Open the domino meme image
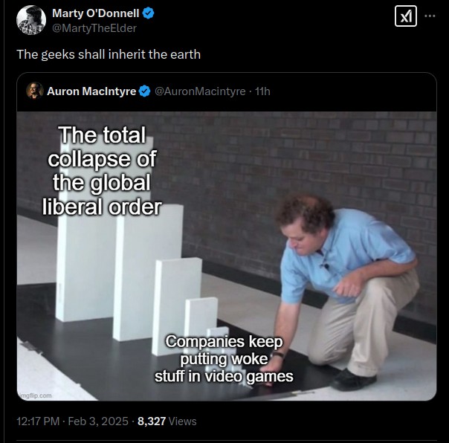 click(x=227, y=256)
